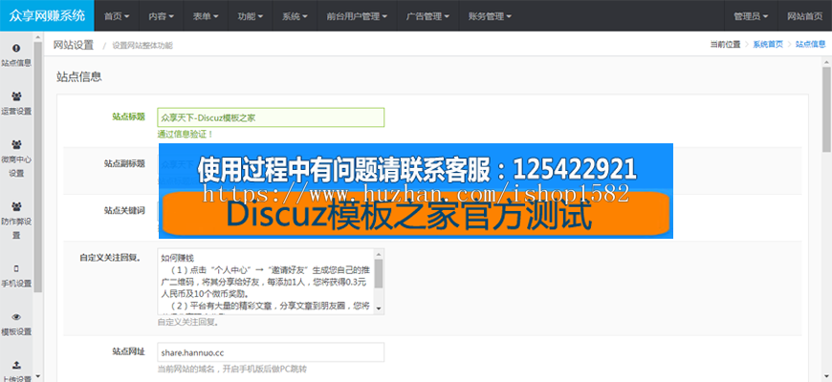Screen dimensions: 832x382
Task: Click the textarea scrollbar up arrow
Action: pyautogui.click(x=379, y=254)
